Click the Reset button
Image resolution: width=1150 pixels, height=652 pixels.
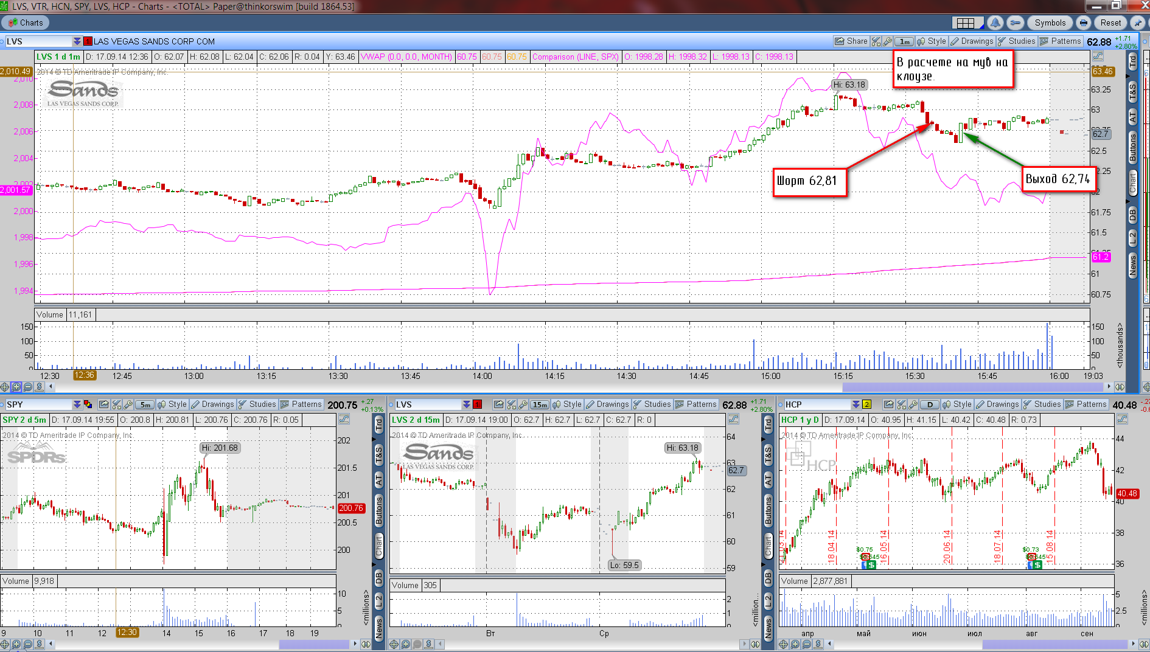pos(1110,23)
